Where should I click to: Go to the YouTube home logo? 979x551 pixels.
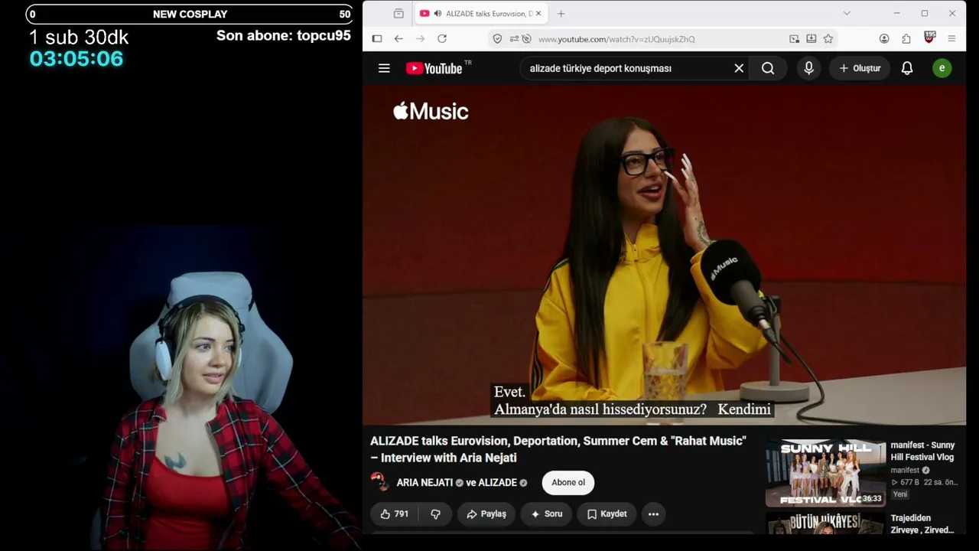point(434,68)
